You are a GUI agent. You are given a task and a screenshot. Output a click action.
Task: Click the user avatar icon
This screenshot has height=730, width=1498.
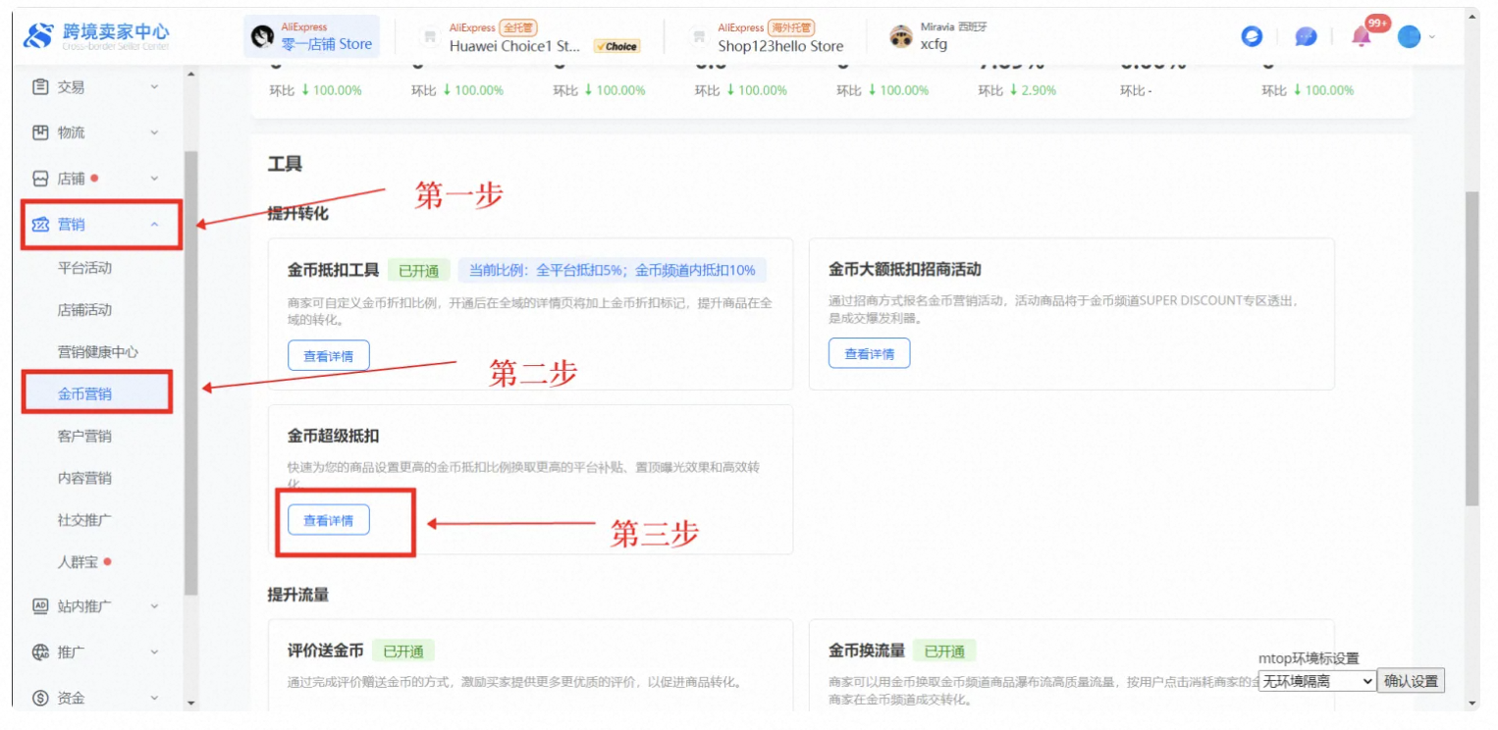click(1409, 37)
